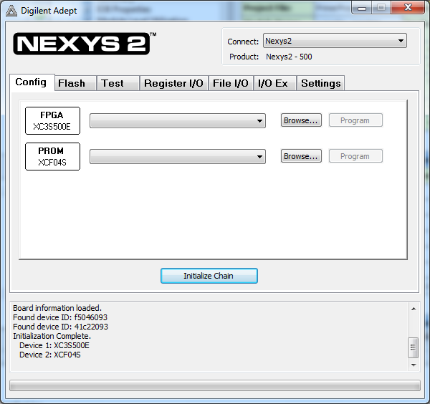This screenshot has height=404, width=430.
Task: Click the log panel scrollbar thumb
Action: point(414,347)
